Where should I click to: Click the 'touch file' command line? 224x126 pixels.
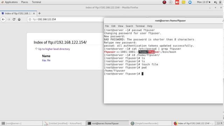point(131,64)
